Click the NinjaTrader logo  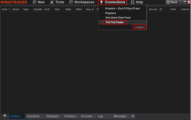(14, 2)
